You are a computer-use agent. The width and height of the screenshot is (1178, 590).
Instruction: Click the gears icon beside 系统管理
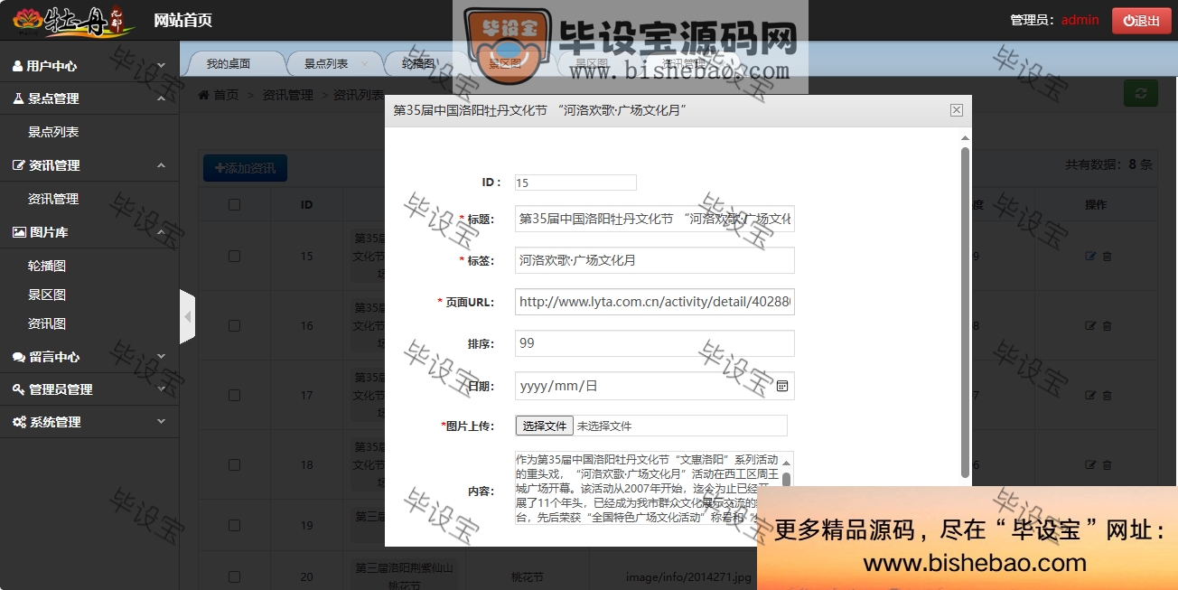19,422
